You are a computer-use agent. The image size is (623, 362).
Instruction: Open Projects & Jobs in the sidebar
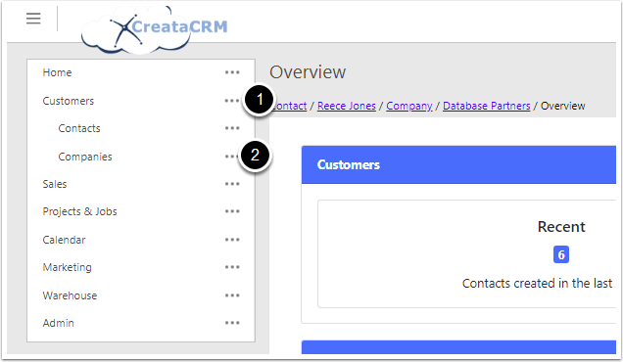pos(80,211)
